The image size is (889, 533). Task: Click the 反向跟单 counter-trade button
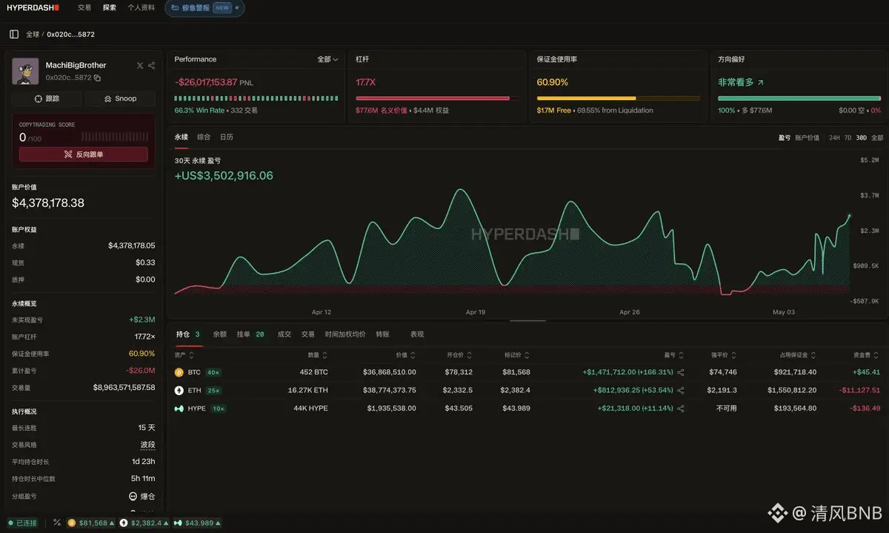84,154
